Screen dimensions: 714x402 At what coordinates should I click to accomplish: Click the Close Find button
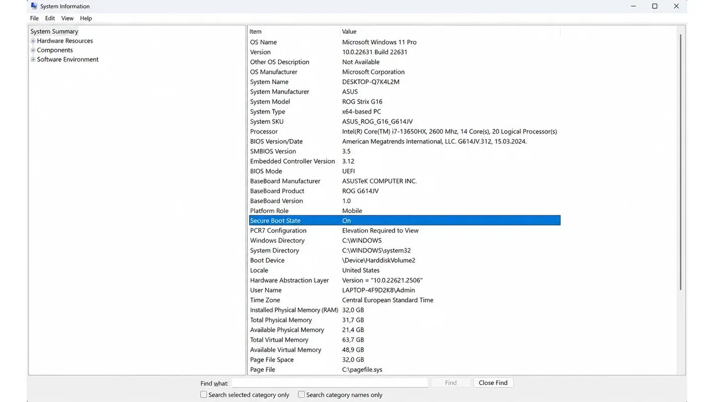tap(493, 383)
